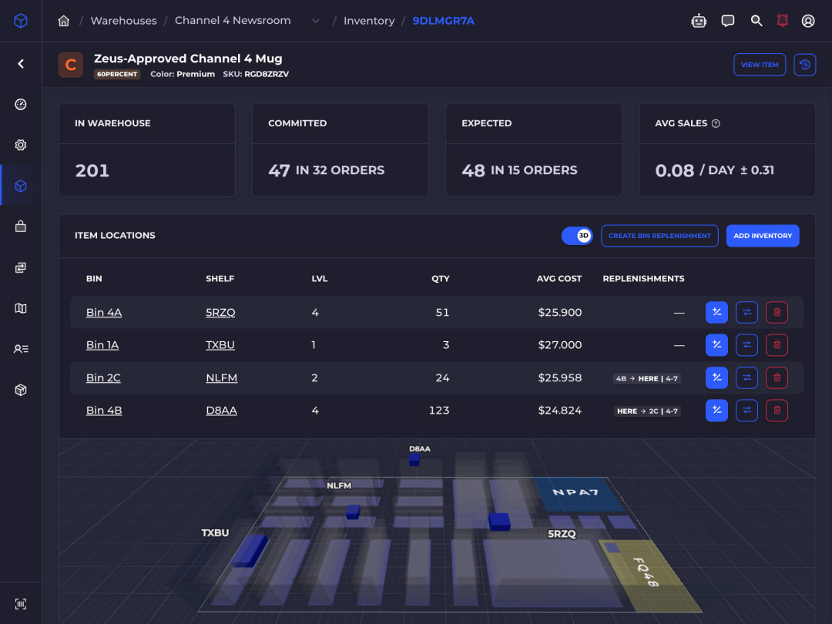Go to home via breadcrumb icon
The image size is (832, 624).
click(x=64, y=21)
